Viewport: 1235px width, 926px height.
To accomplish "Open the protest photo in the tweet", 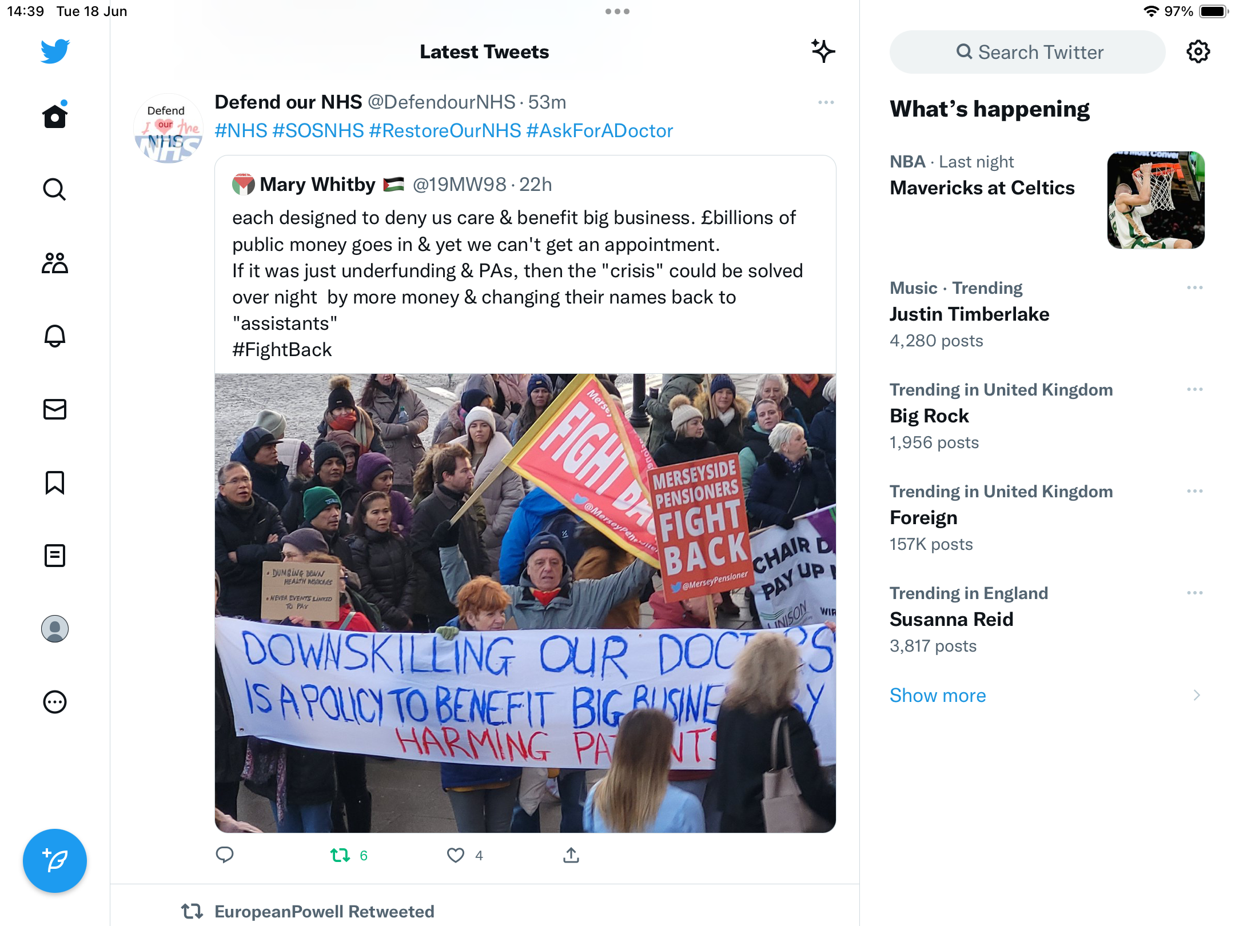I will pyautogui.click(x=525, y=603).
